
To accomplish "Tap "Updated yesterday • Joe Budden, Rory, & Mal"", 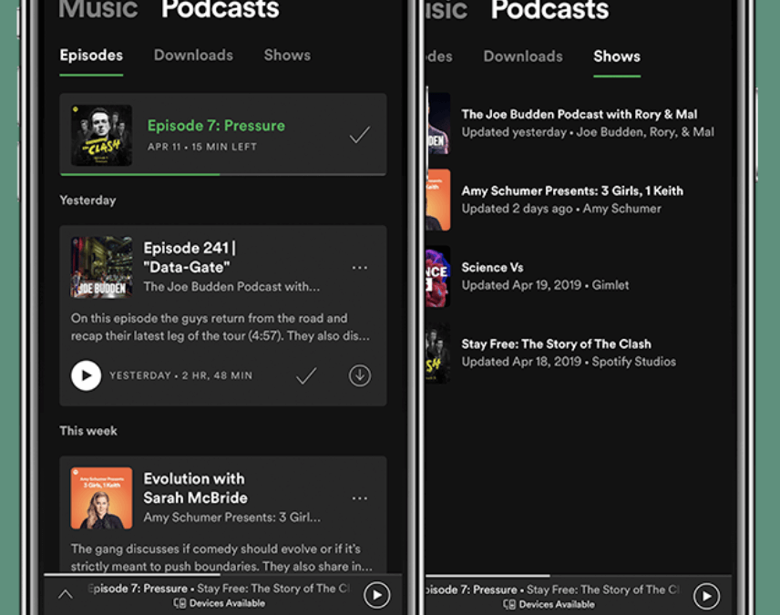I will click(x=588, y=132).
